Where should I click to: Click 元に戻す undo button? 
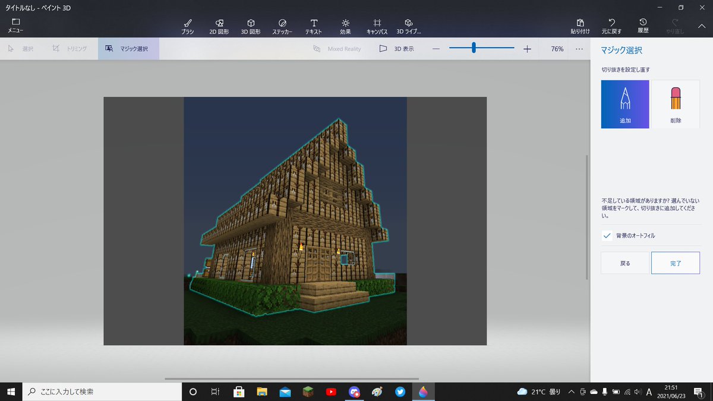[x=612, y=26]
